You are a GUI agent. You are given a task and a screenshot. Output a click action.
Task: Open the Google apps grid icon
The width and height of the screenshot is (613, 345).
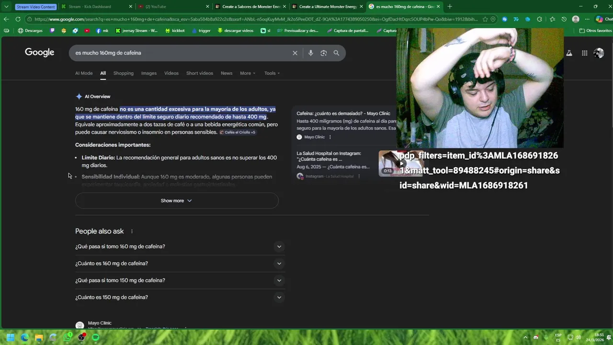(x=585, y=53)
